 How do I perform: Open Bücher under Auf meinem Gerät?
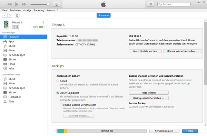(x=12, y=92)
